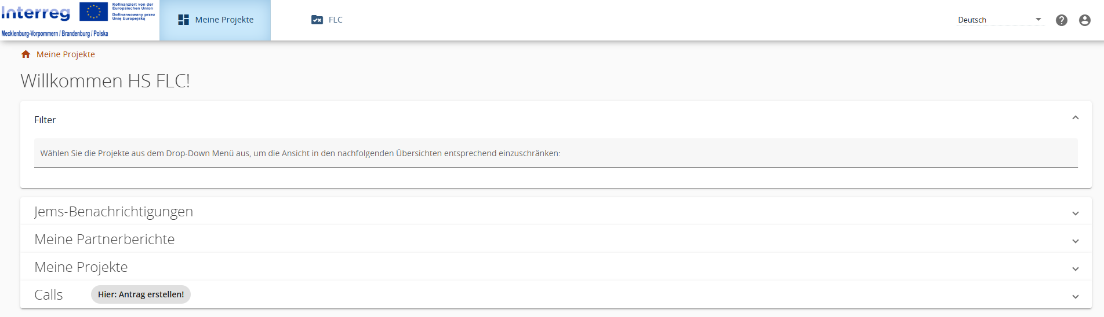Switch to the FLC tab
The image size is (1104, 317).
[335, 20]
